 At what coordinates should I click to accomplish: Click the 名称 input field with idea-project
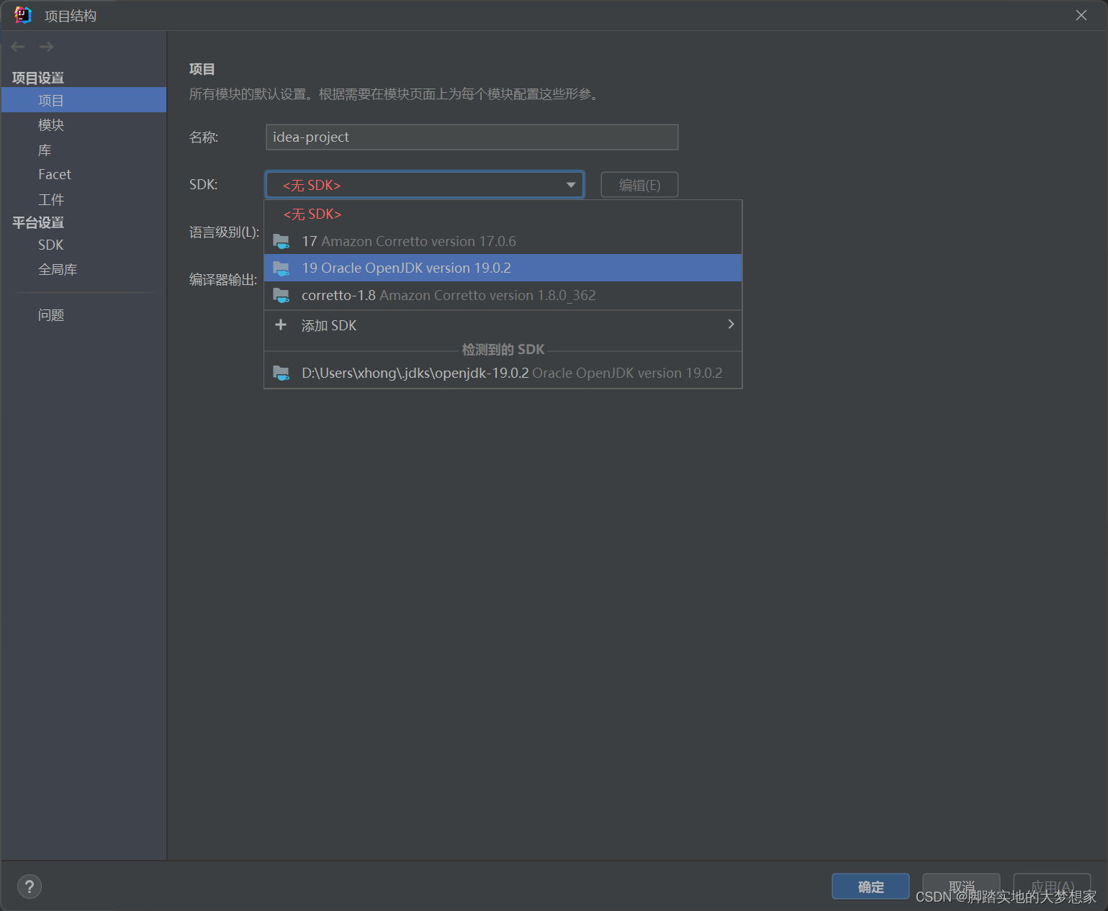point(472,137)
